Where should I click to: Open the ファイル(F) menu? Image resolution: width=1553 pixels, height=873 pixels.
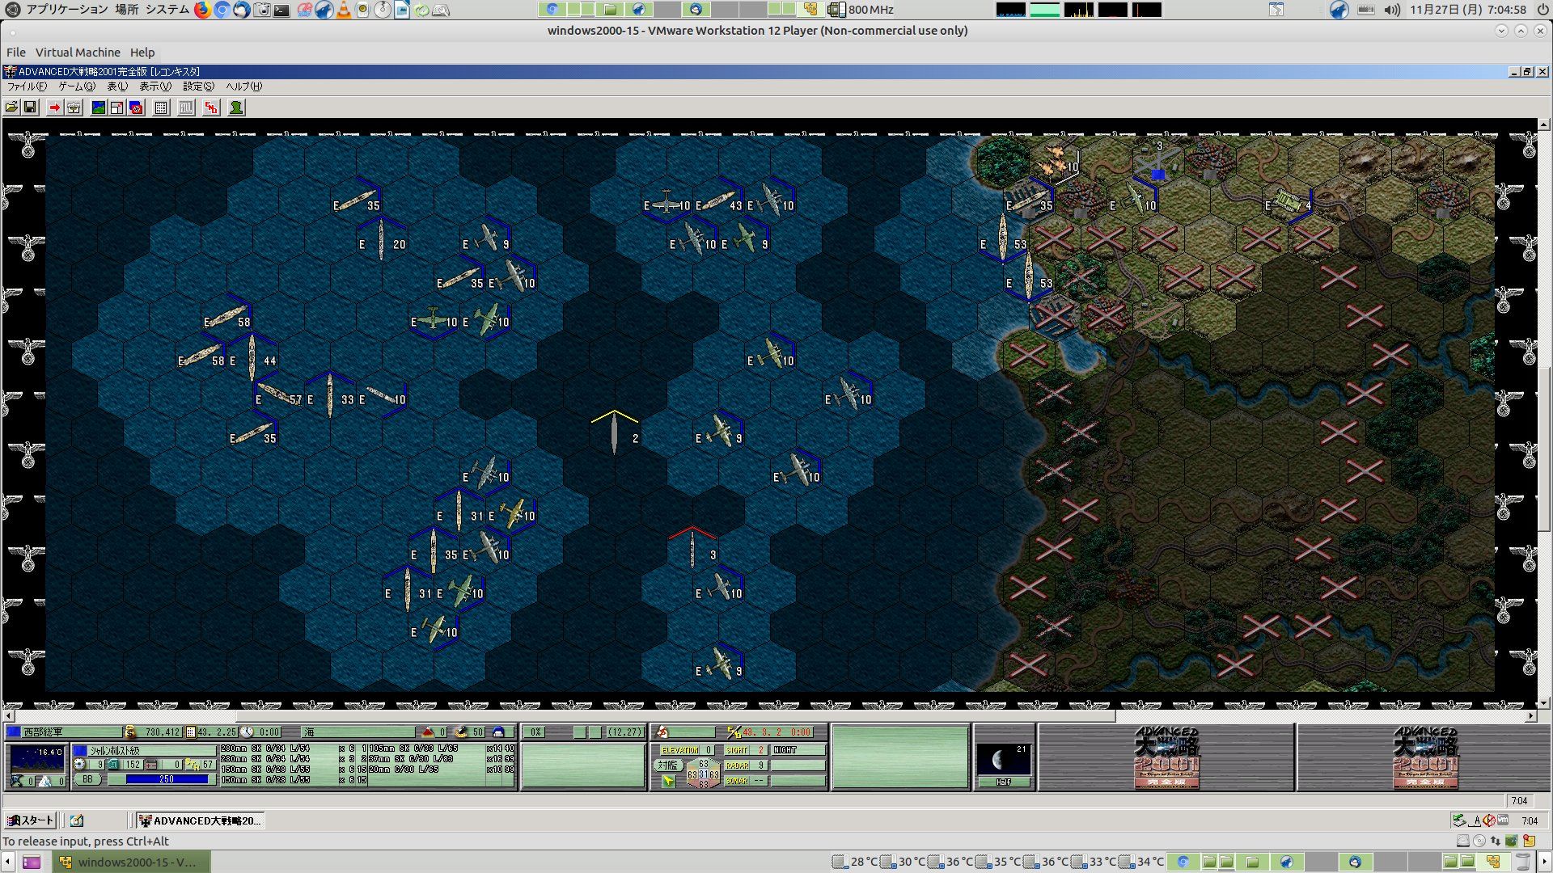click(27, 86)
